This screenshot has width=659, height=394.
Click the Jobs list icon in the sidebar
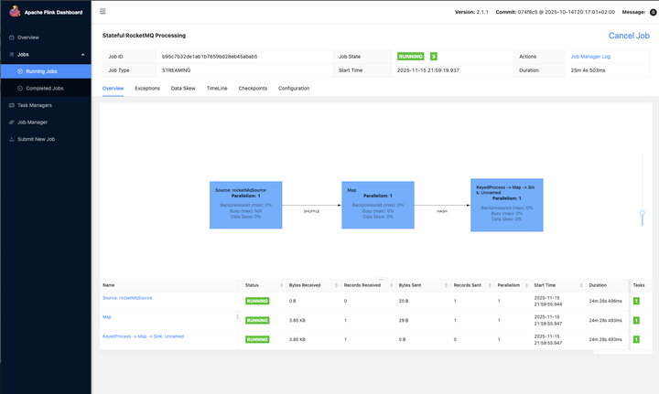click(x=12, y=55)
